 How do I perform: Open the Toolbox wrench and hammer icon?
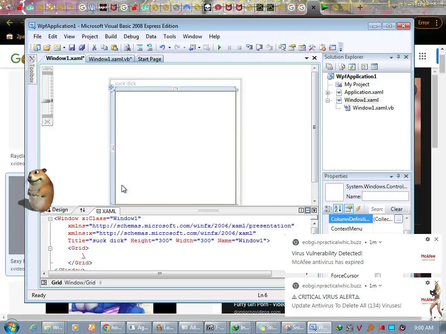point(312,47)
